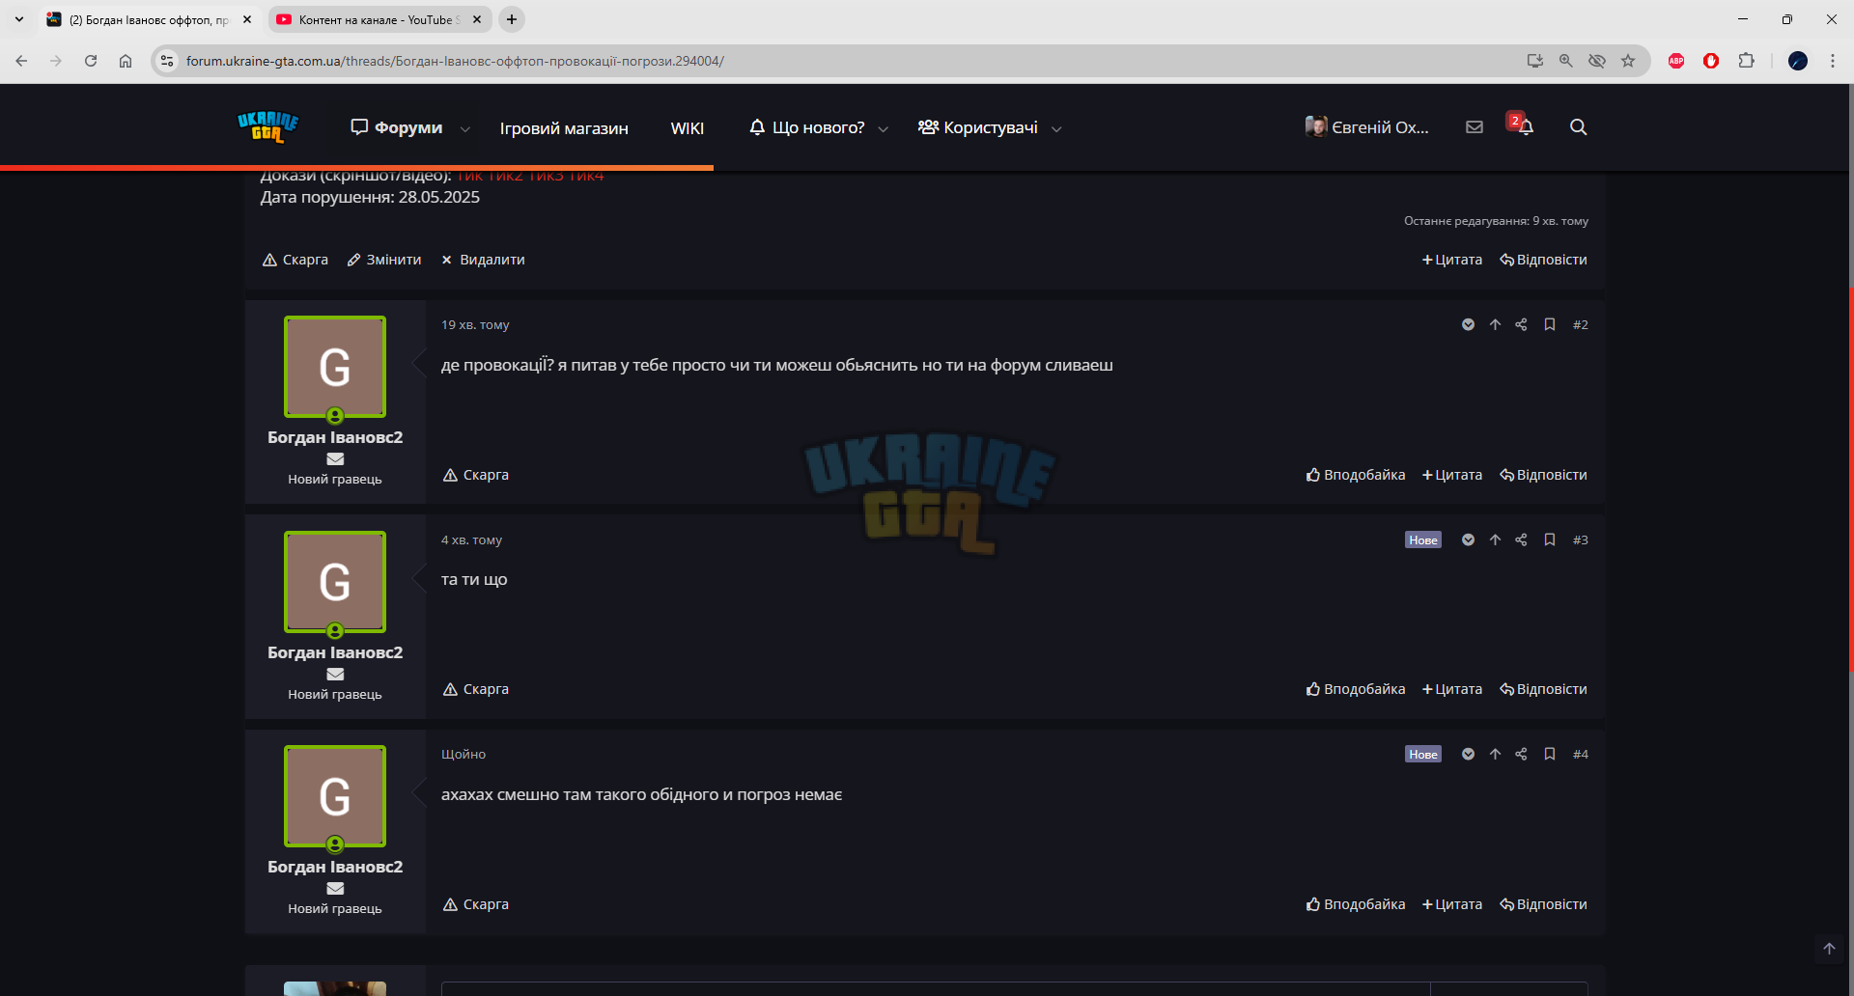Open the browser zoom magnifier icon
The image size is (1854, 996).
coord(1566,61)
